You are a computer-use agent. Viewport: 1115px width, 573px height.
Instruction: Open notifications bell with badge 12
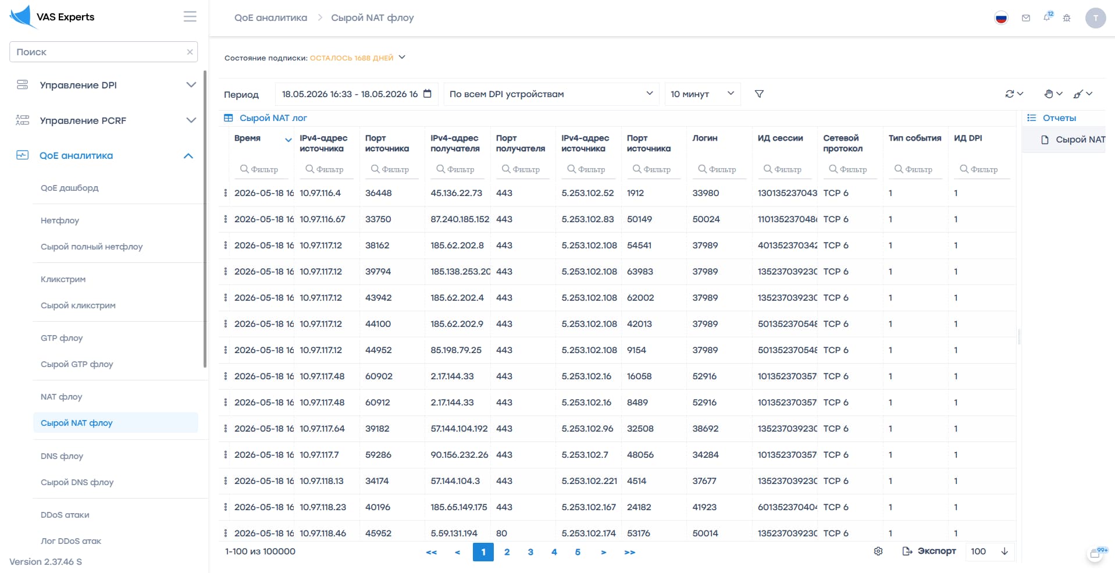point(1048,17)
